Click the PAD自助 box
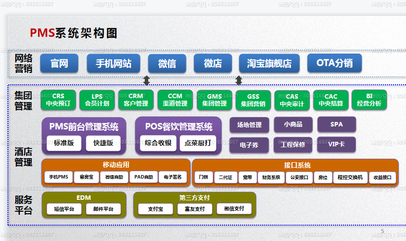This screenshot has height=241, width=406. point(143,177)
